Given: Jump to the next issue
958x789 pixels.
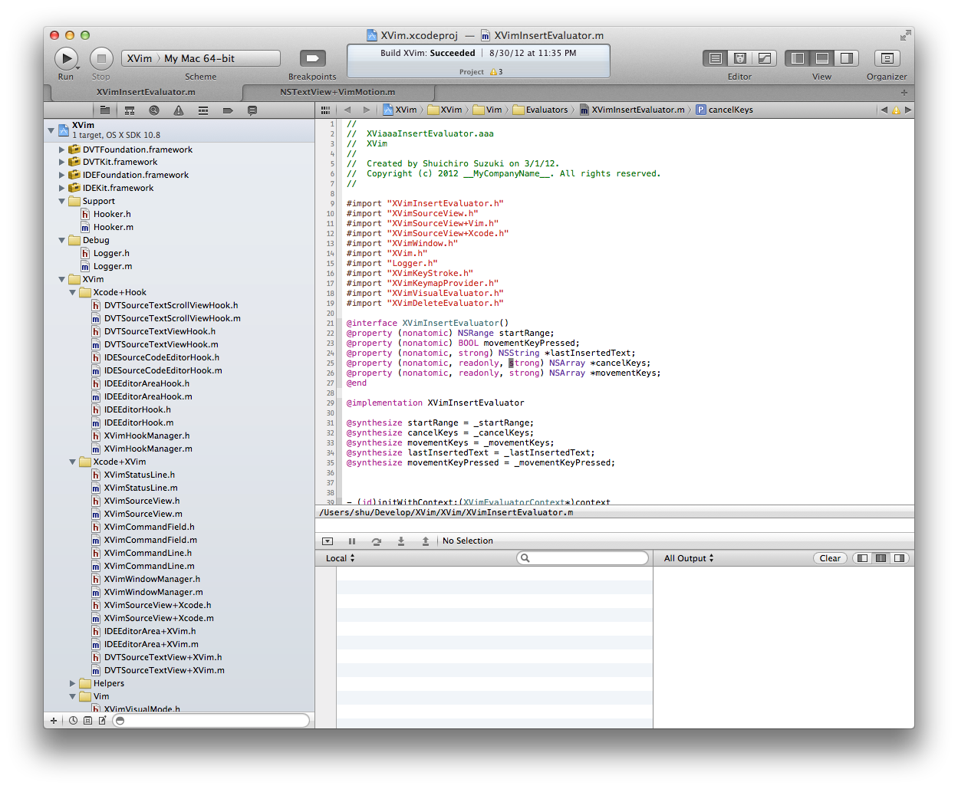Looking at the screenshot, I should tap(908, 110).
